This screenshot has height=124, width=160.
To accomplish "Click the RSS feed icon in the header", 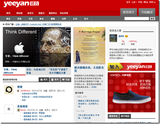I will [x=155, y=2].
